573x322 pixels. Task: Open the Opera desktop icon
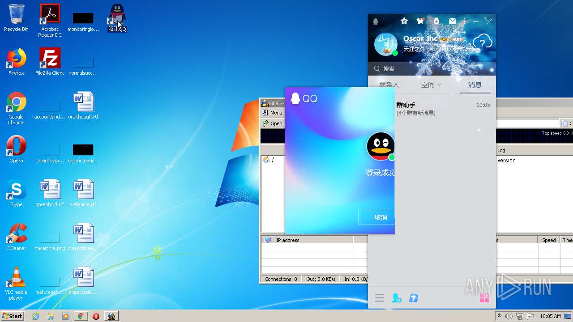point(16,149)
